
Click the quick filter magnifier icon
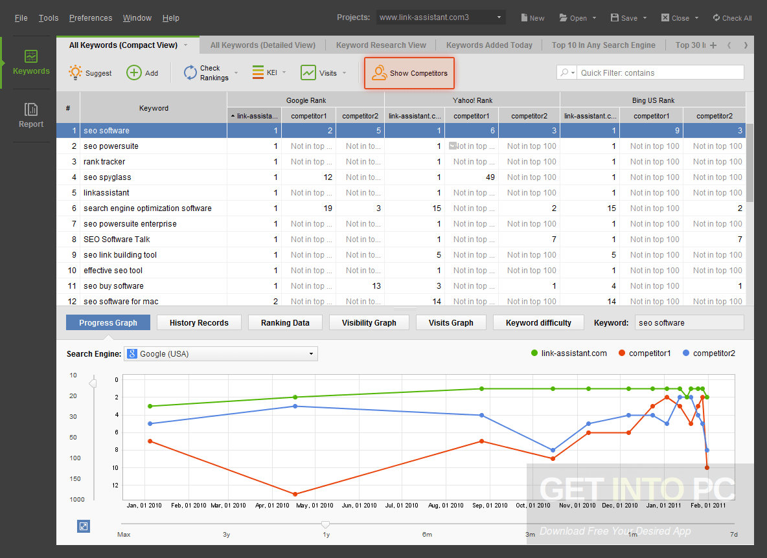click(x=564, y=73)
